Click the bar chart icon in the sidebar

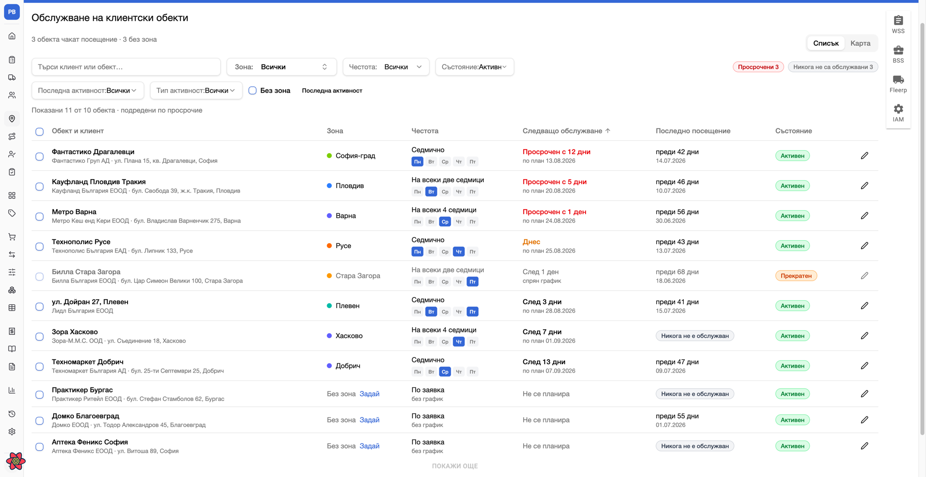pos(12,390)
